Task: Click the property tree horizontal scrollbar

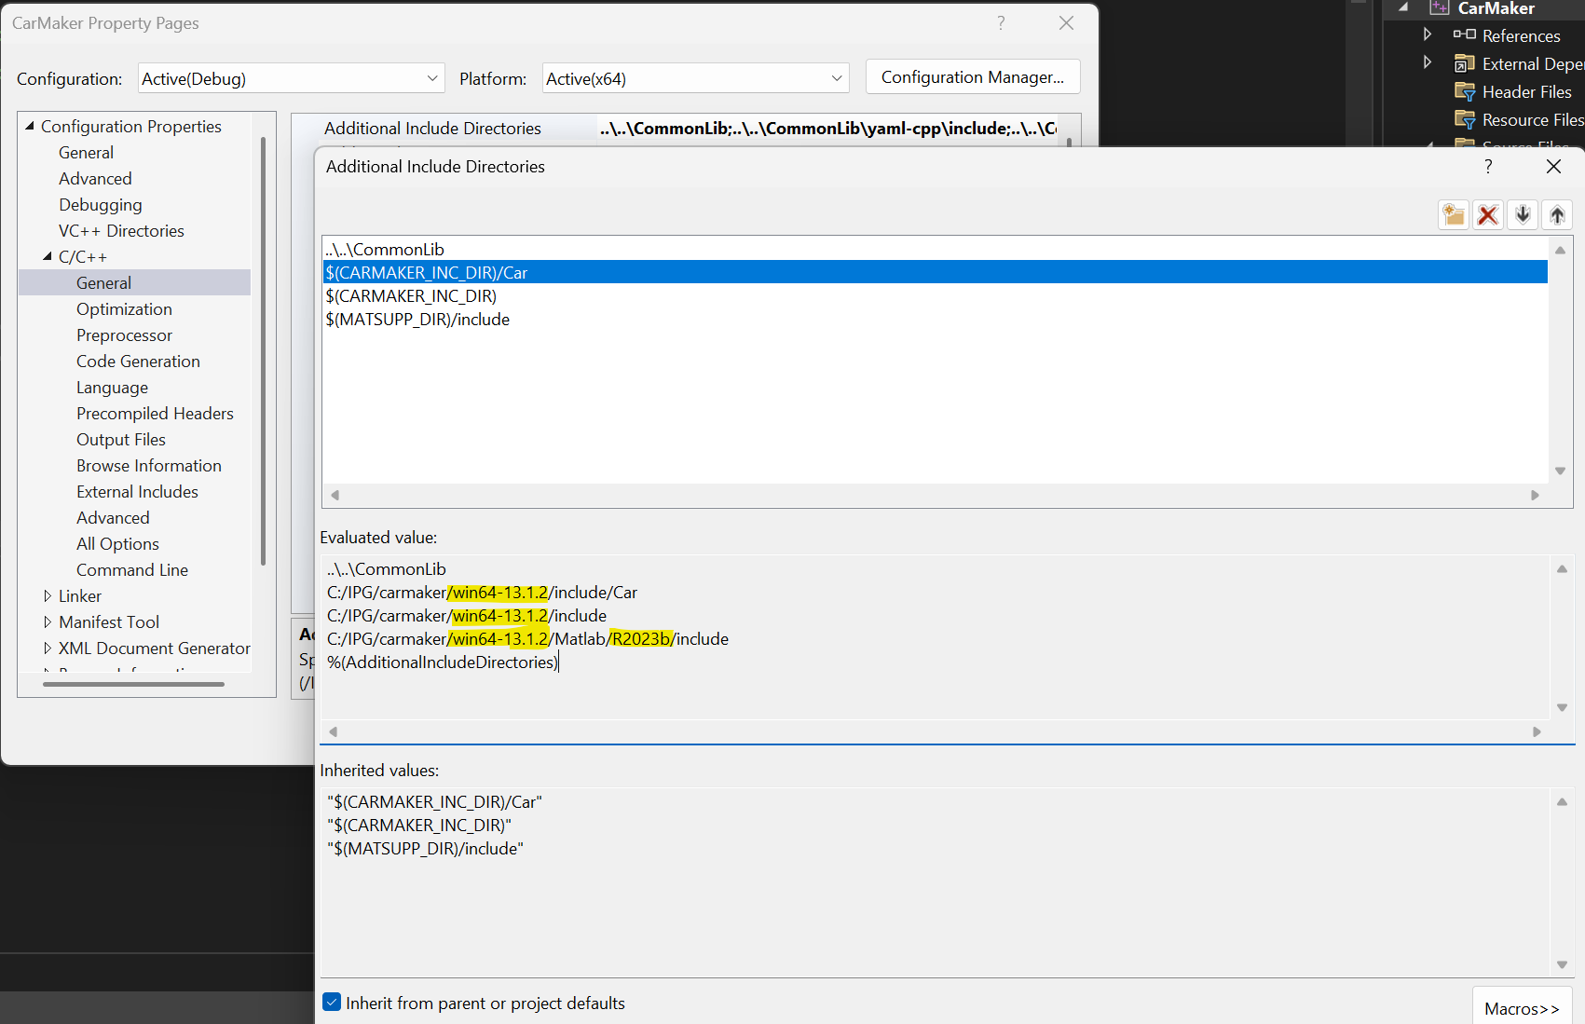Action: click(x=133, y=684)
